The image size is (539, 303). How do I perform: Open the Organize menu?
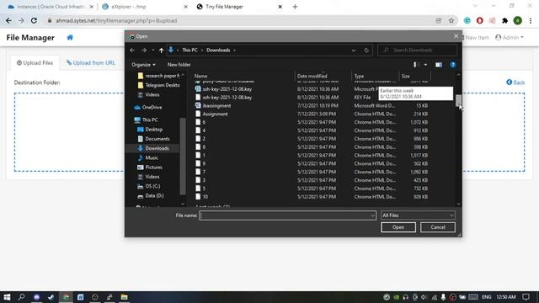coord(143,65)
